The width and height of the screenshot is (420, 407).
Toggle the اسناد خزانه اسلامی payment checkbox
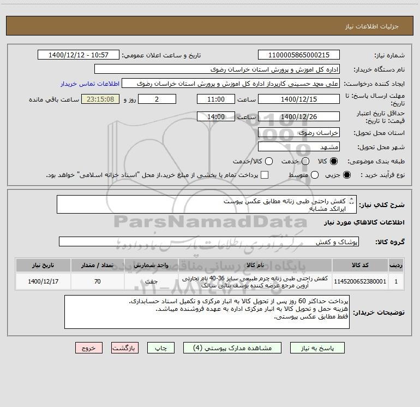265,175
